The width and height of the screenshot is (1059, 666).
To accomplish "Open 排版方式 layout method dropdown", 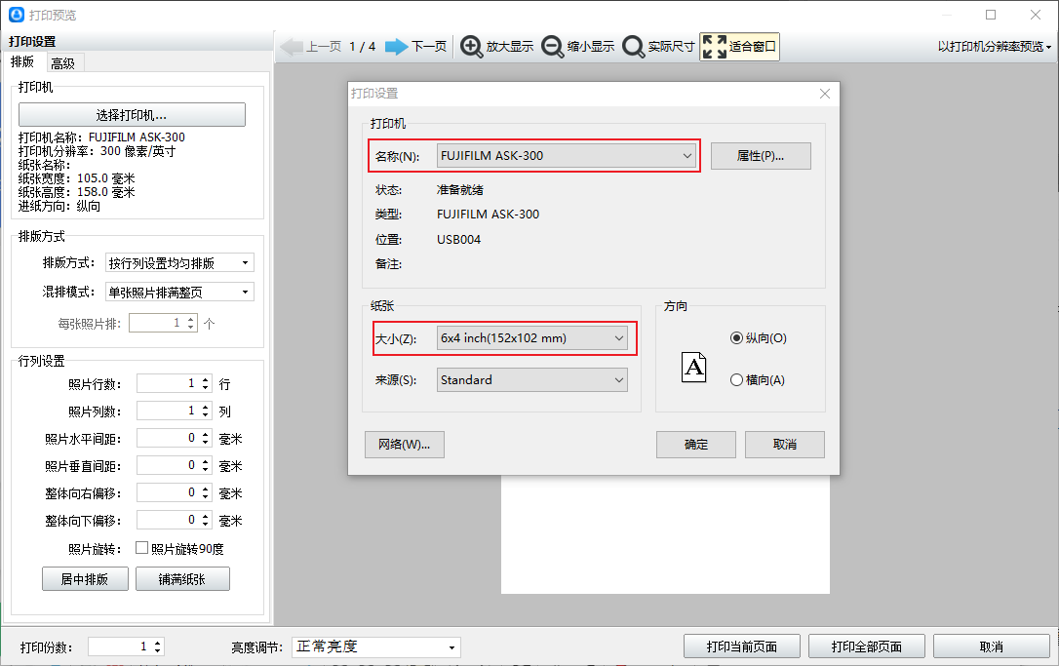I will tap(179, 262).
